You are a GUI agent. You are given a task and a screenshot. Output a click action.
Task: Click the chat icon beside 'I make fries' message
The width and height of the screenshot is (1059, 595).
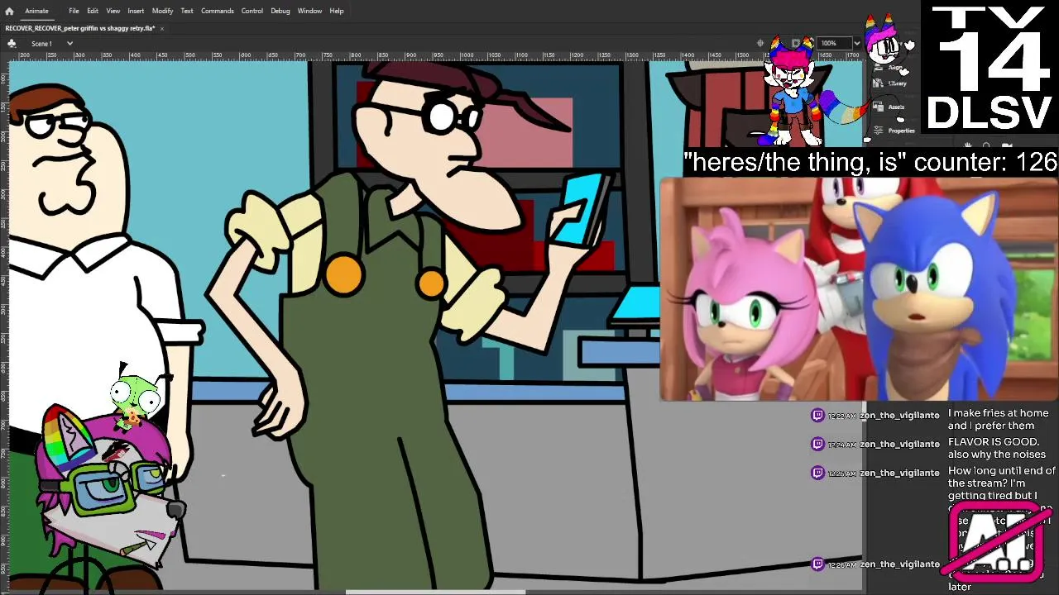point(817,415)
